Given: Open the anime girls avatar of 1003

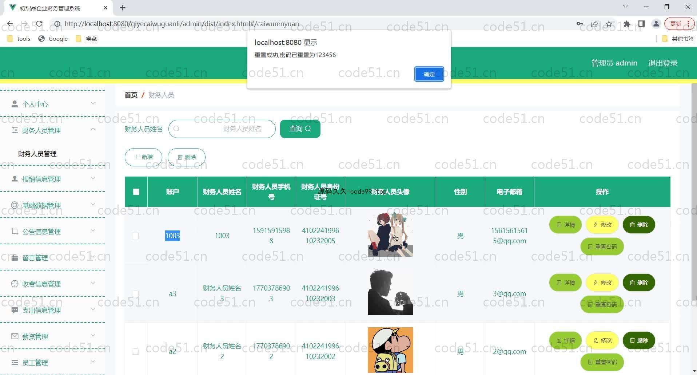Looking at the screenshot, I should pos(390,234).
